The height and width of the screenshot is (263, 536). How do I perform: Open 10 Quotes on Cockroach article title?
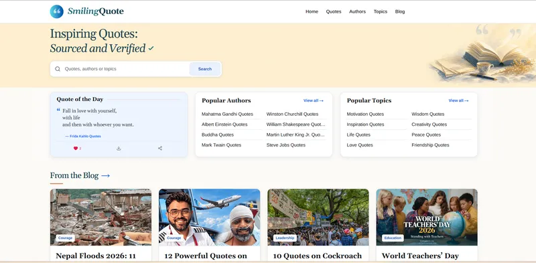click(x=317, y=256)
